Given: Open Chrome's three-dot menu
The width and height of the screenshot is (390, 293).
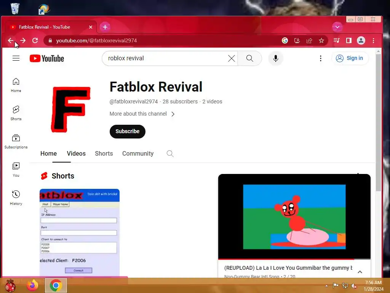Looking at the screenshot, I should pyautogui.click(x=373, y=40).
